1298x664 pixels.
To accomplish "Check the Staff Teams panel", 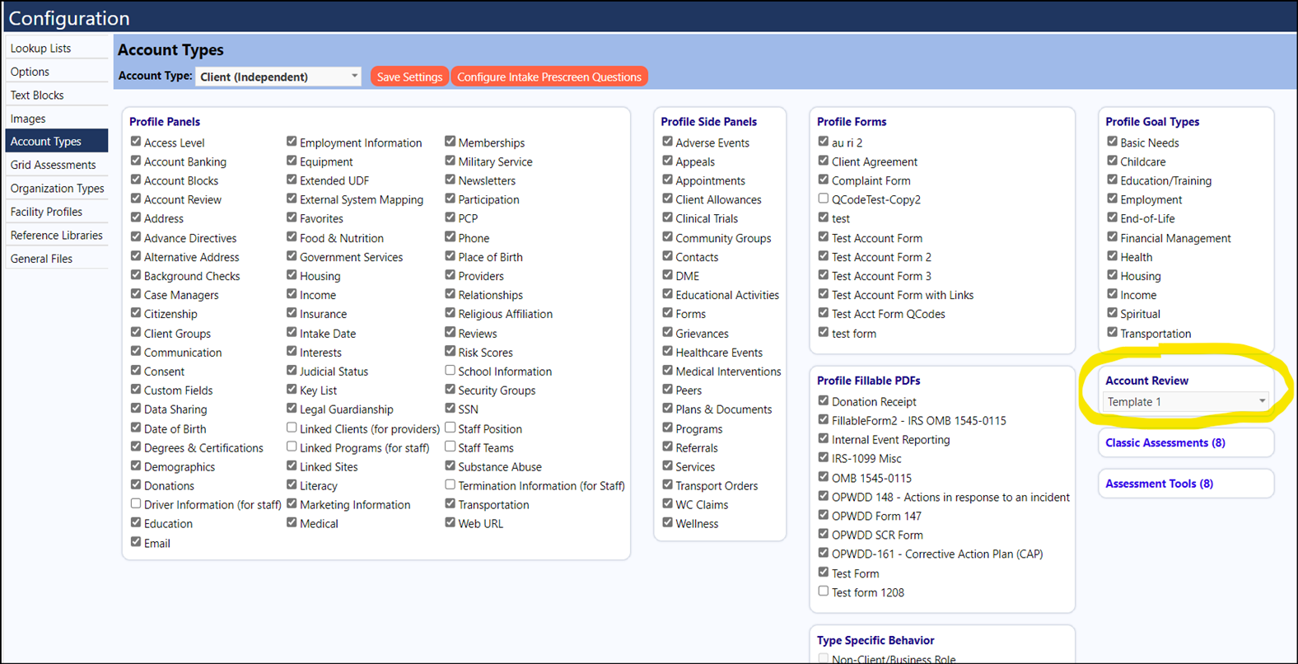I will [451, 447].
